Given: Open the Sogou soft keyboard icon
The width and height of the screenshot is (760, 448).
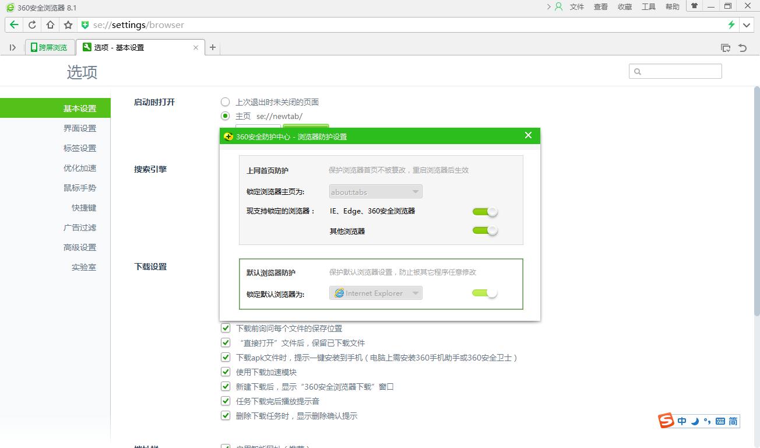Looking at the screenshot, I should 720,421.
